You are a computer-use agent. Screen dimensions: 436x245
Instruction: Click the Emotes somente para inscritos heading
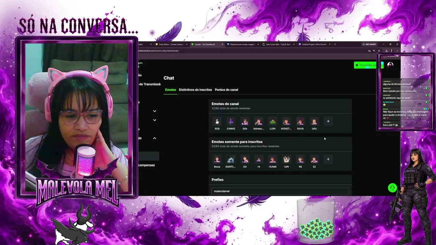click(x=237, y=142)
